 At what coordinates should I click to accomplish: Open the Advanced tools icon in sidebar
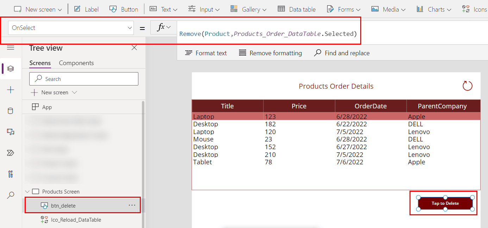pos(11,174)
